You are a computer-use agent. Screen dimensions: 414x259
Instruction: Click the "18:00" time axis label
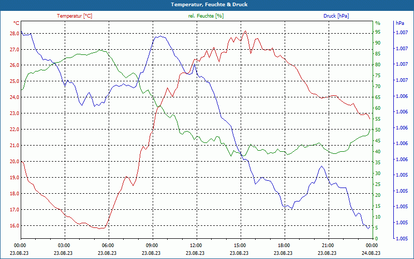(x=284, y=246)
